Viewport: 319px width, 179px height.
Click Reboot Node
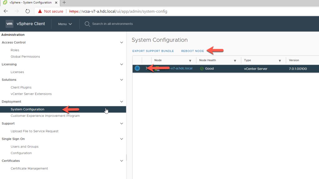[193, 51]
